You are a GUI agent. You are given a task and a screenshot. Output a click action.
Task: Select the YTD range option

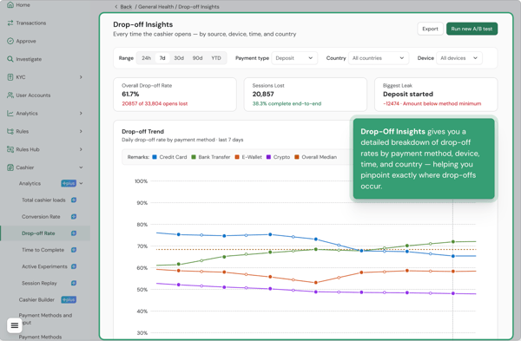click(216, 58)
